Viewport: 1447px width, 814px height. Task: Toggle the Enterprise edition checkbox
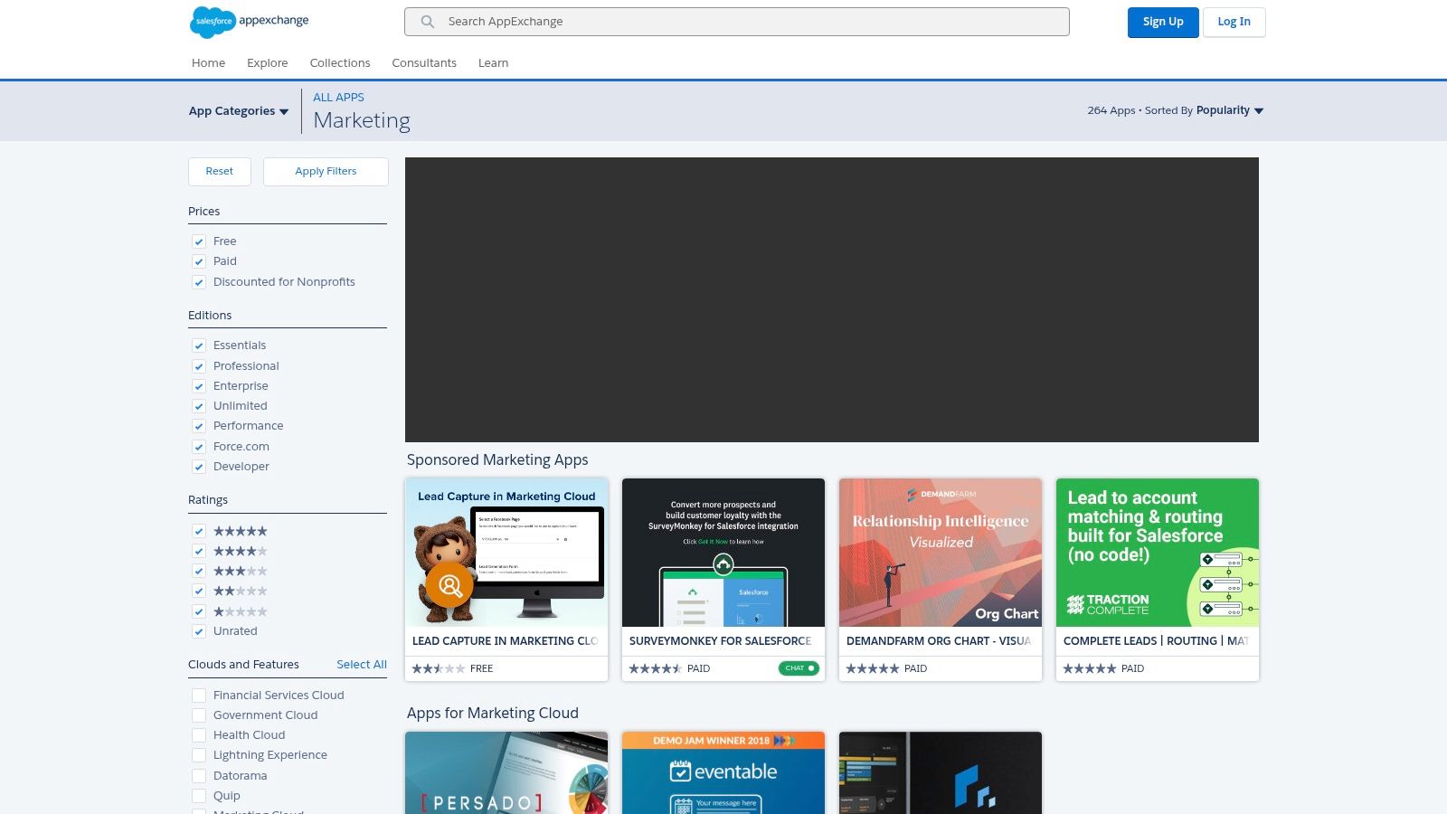pos(199,386)
